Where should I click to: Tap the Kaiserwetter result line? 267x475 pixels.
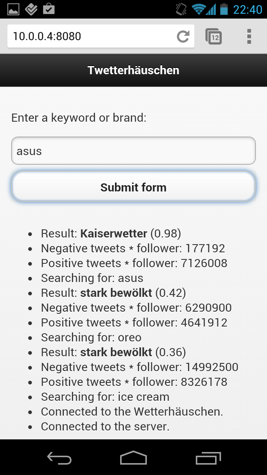point(111,233)
